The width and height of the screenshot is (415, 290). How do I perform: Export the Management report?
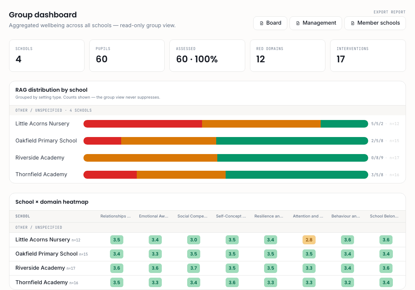click(x=316, y=23)
